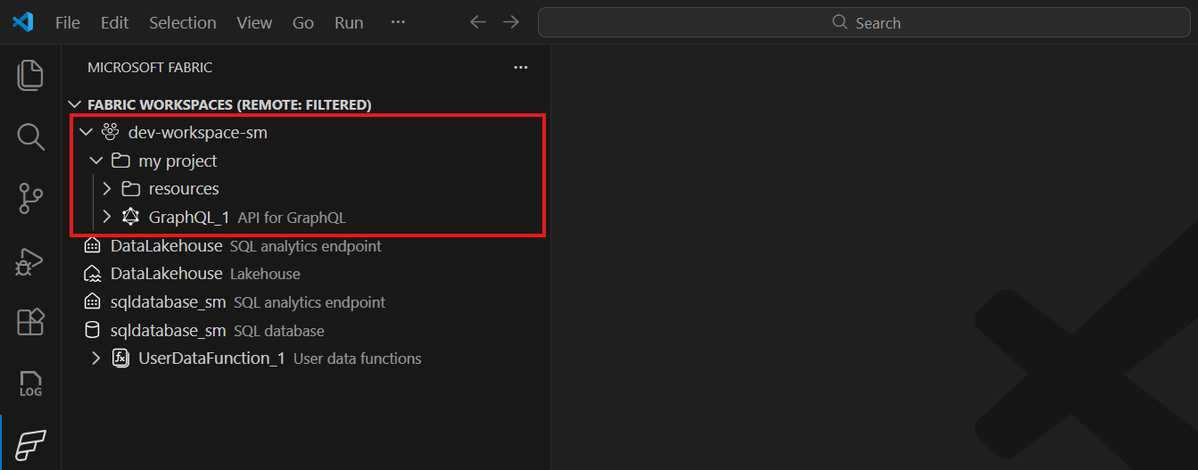Click the MICROSOFT FABRIC panel title
The width and height of the screenshot is (1198, 470).
point(150,68)
